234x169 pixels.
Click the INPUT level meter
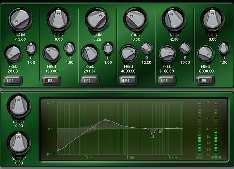pyautogui.click(x=199, y=129)
